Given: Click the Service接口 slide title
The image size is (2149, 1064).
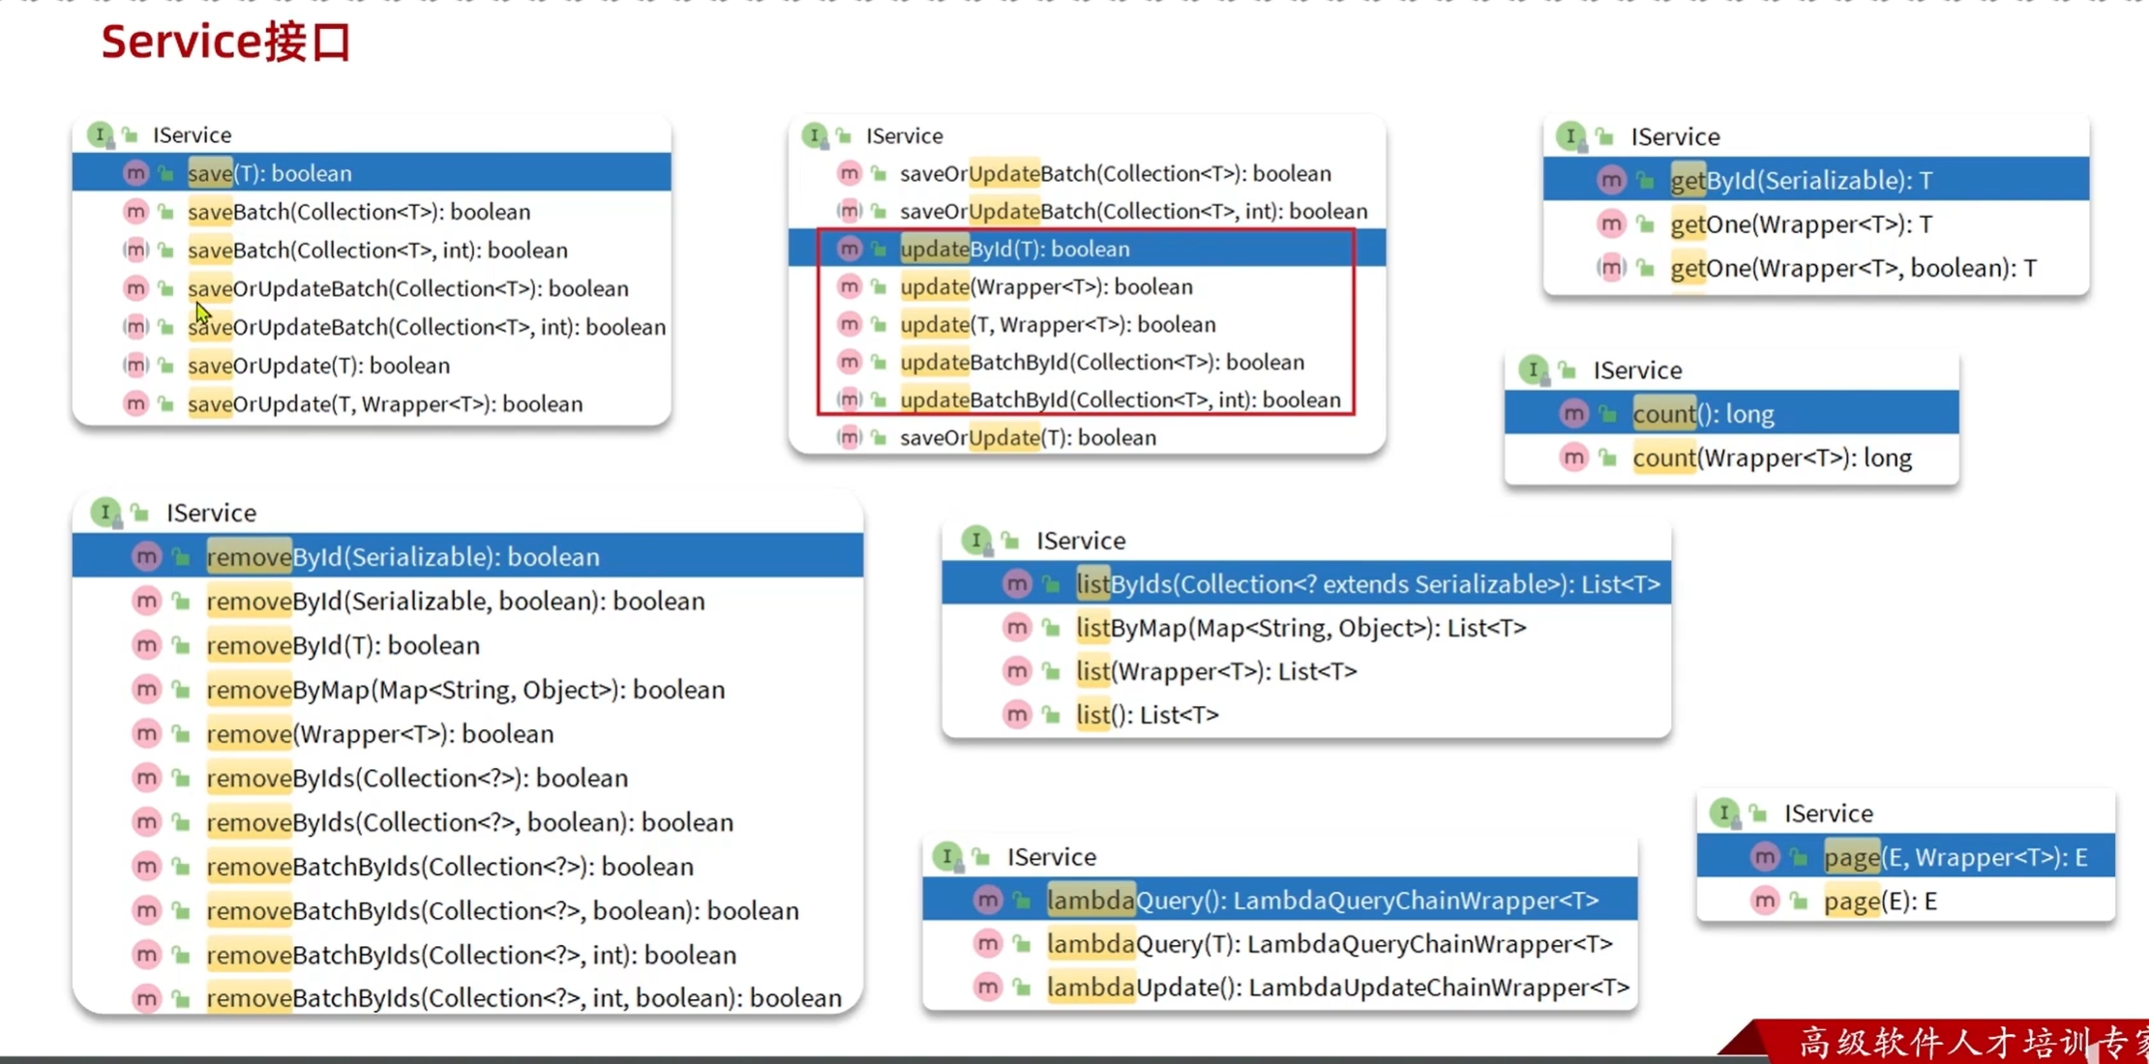Looking at the screenshot, I should pyautogui.click(x=226, y=43).
